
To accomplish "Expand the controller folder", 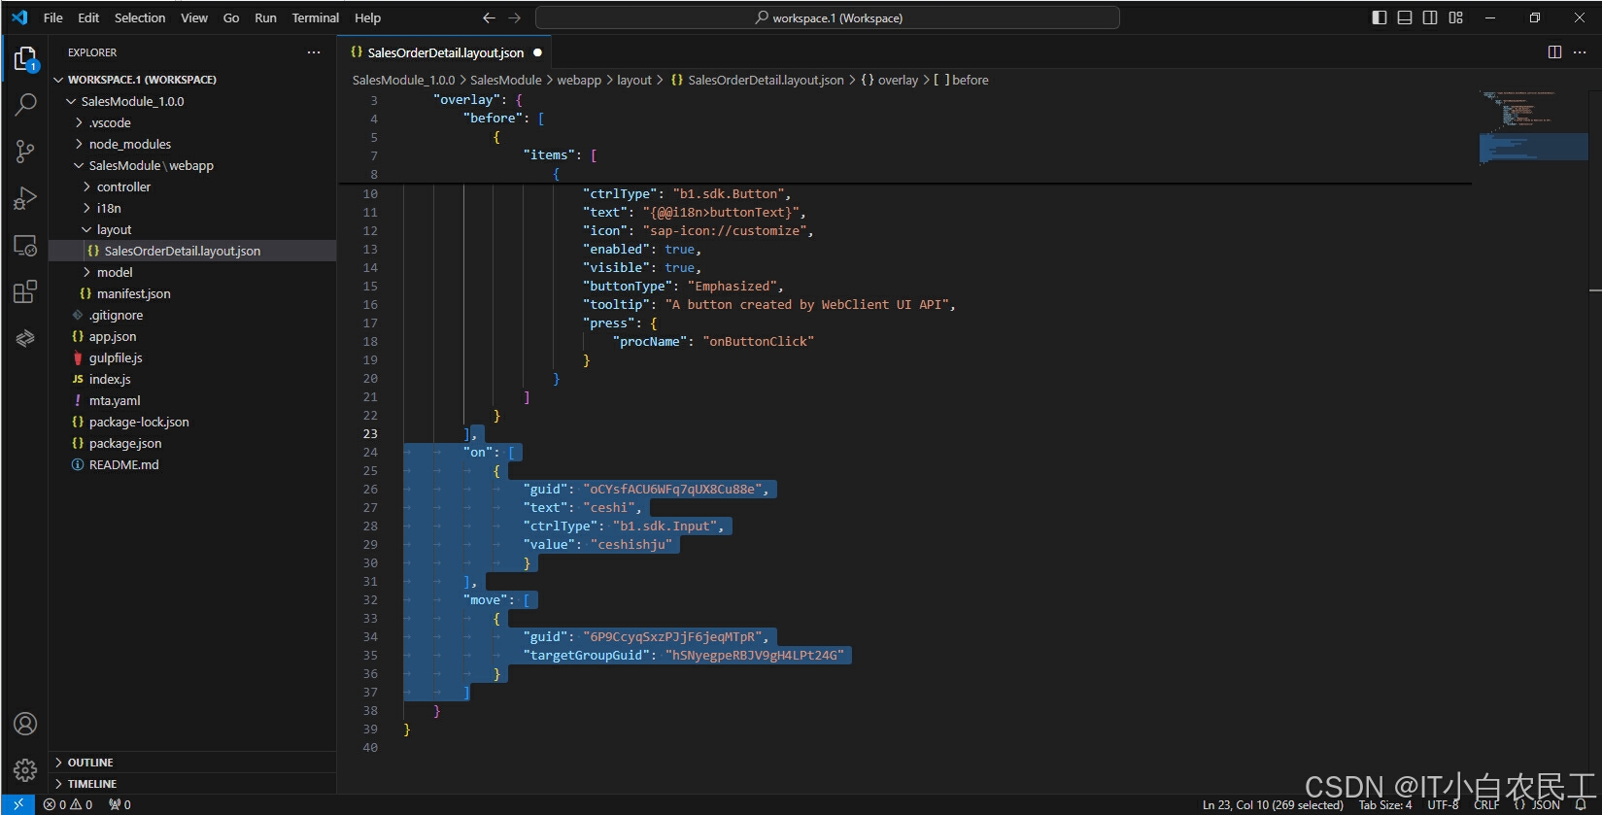I will [192, 187].
